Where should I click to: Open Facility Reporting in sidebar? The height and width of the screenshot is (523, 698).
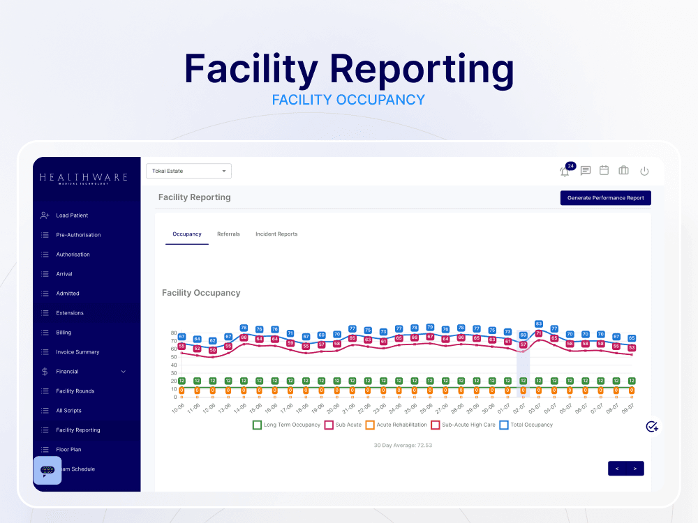(78, 430)
